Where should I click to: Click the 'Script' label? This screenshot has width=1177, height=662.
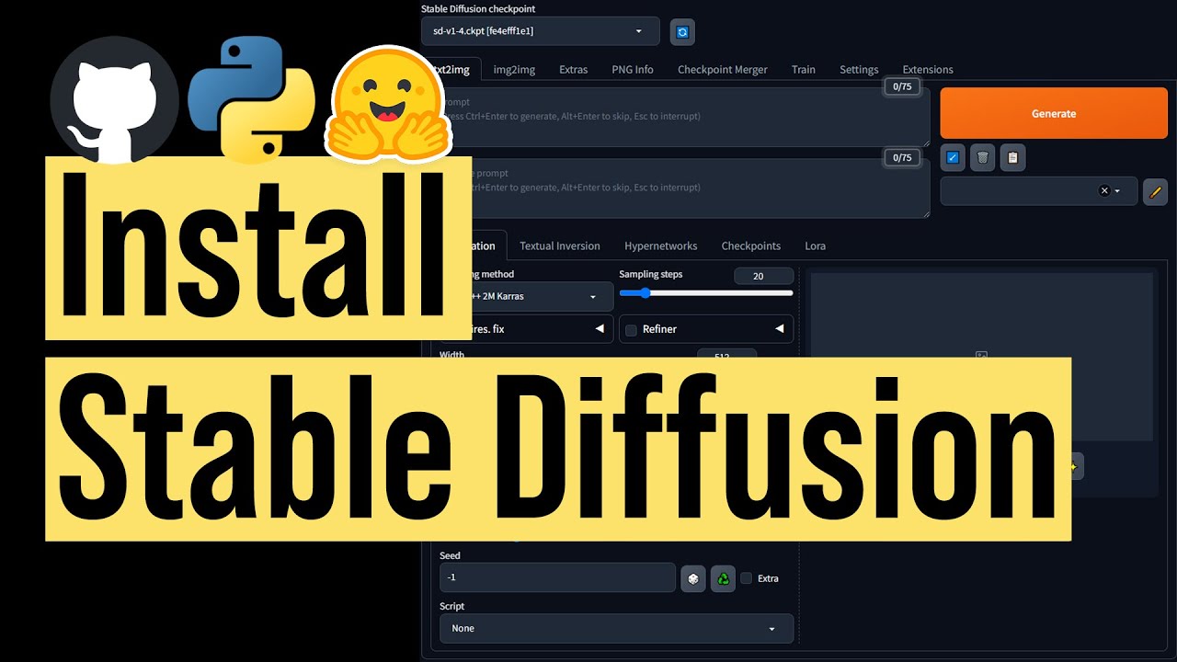click(x=451, y=607)
